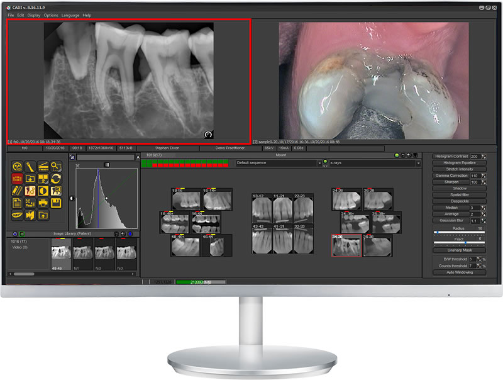Click the red highlighted mount tool icon
Screen dimensions: 503x380
18,179
